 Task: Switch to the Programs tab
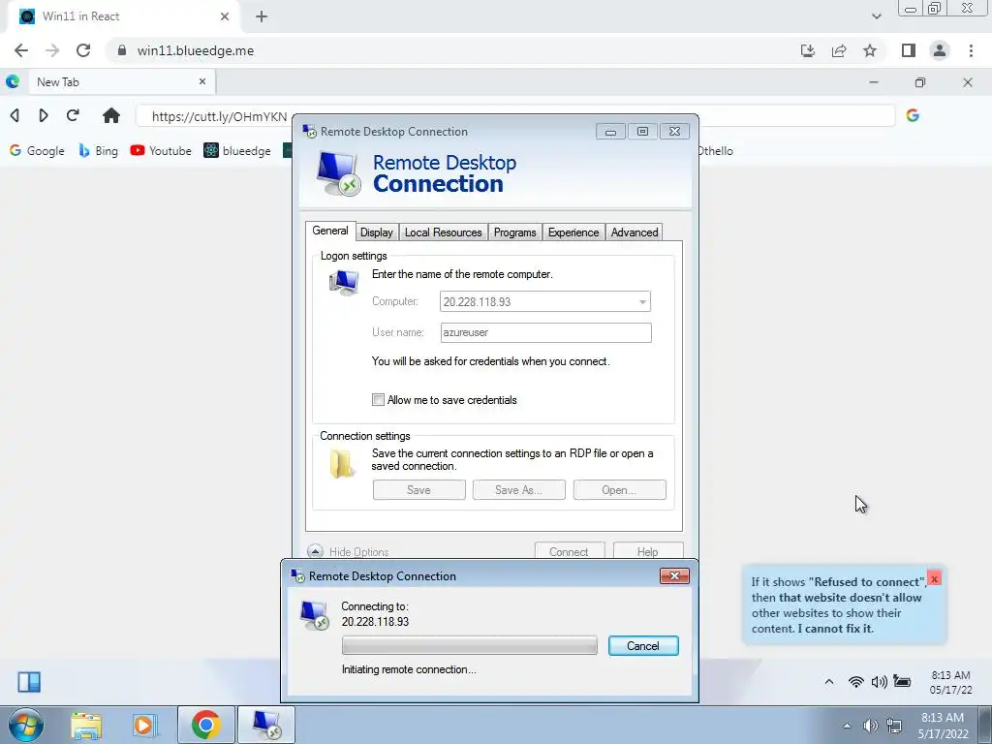coord(514,232)
